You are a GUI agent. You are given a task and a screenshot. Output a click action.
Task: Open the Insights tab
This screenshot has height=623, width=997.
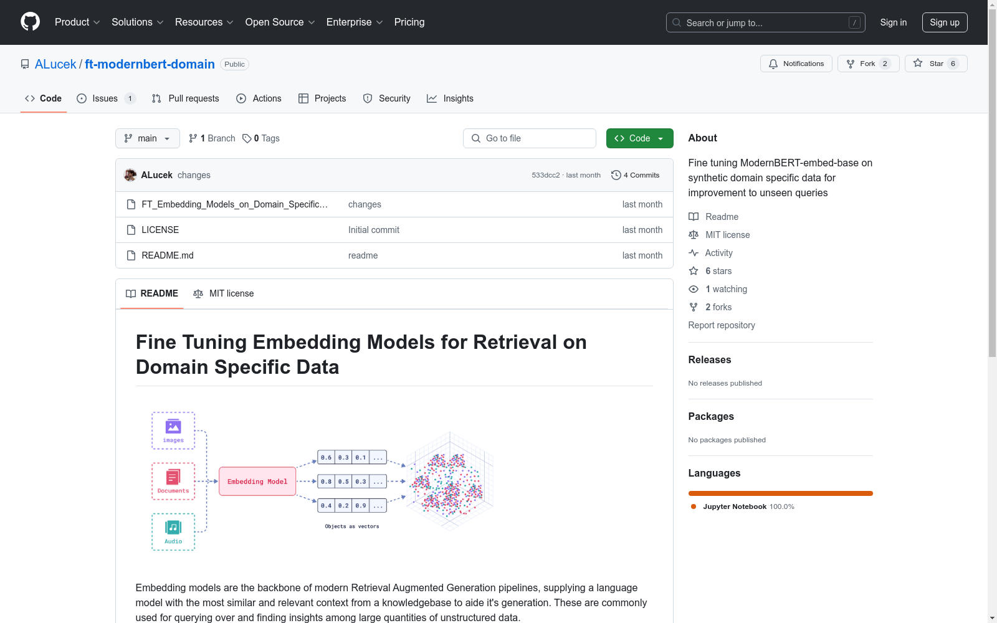(450, 98)
